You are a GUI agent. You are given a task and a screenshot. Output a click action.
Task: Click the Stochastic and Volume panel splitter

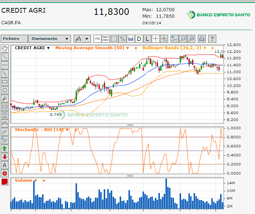(x=130, y=176)
